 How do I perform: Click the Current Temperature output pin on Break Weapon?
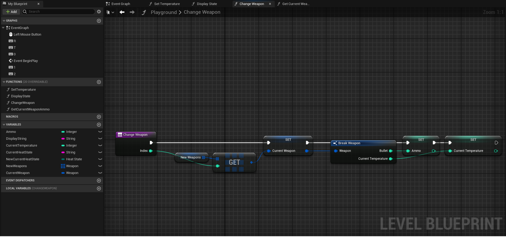[x=391, y=159]
